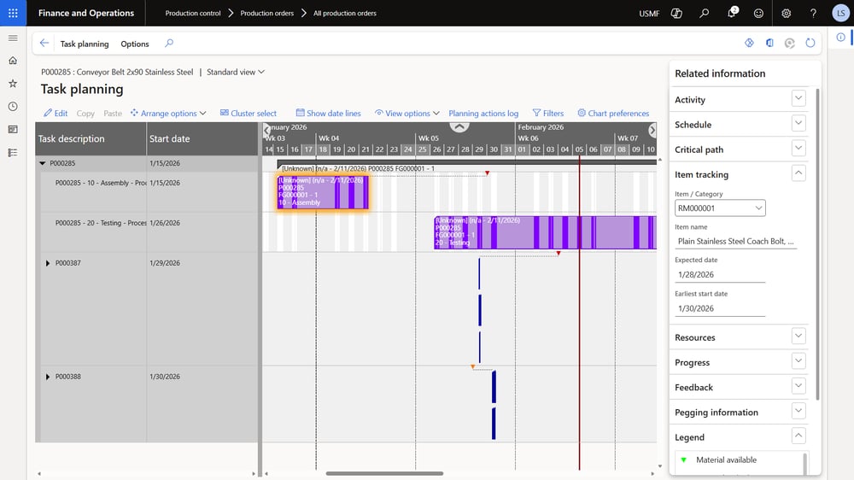854x480 pixels.
Task: Open Recent clock icon in sidebar
Action: 13,106
